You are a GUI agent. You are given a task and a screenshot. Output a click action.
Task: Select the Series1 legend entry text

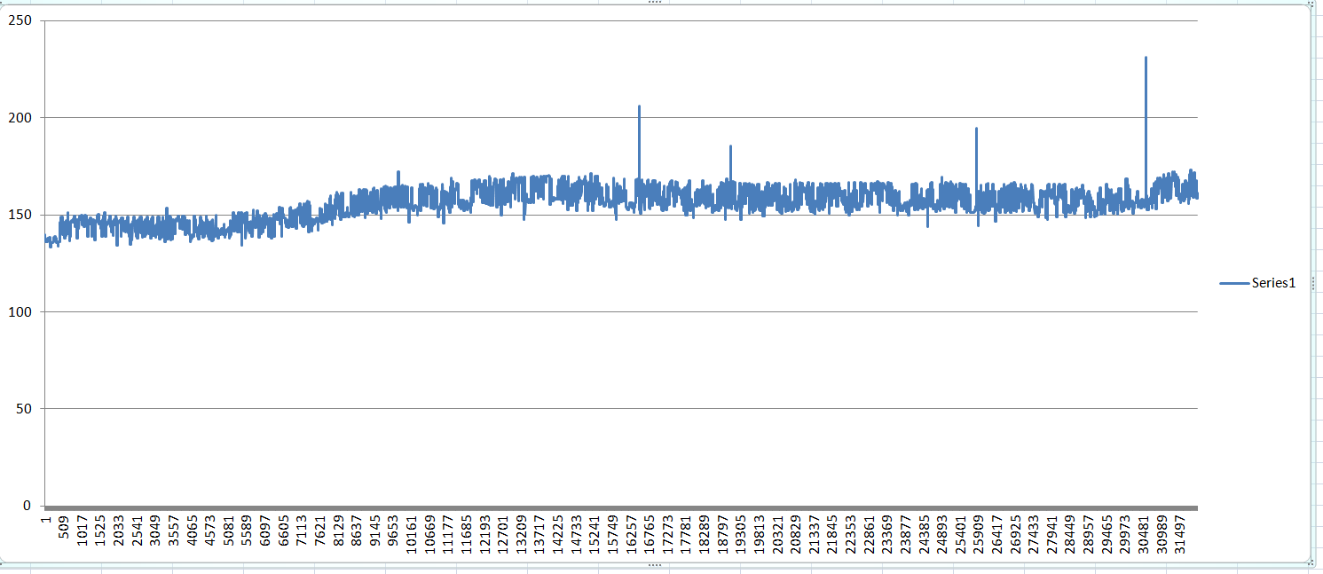pos(1273,283)
